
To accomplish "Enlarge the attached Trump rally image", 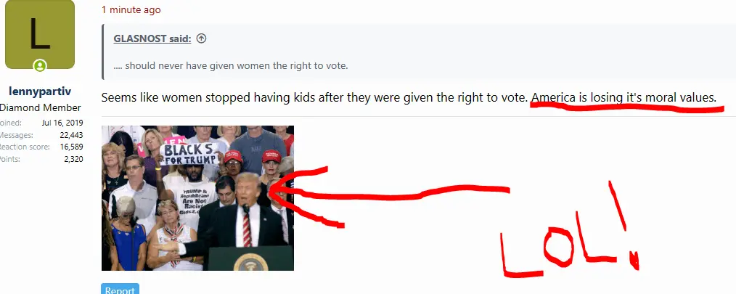I will 197,197.
